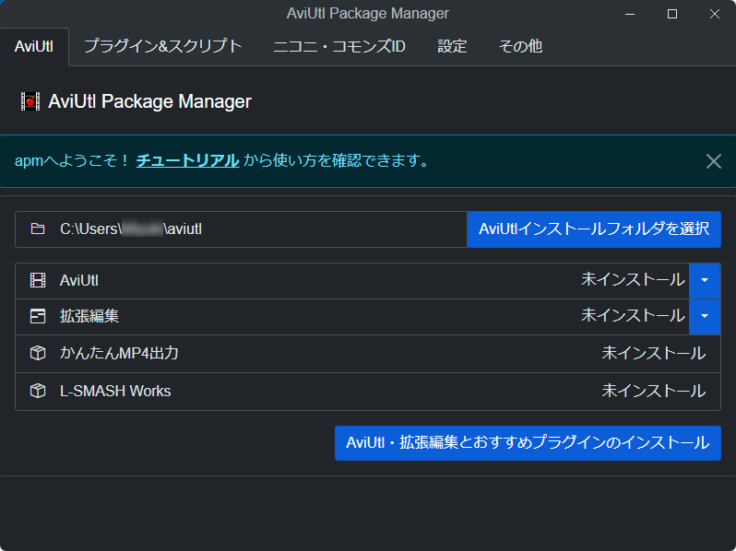Select the その他 tab
Viewport: 736px width, 551px height.
click(x=520, y=46)
